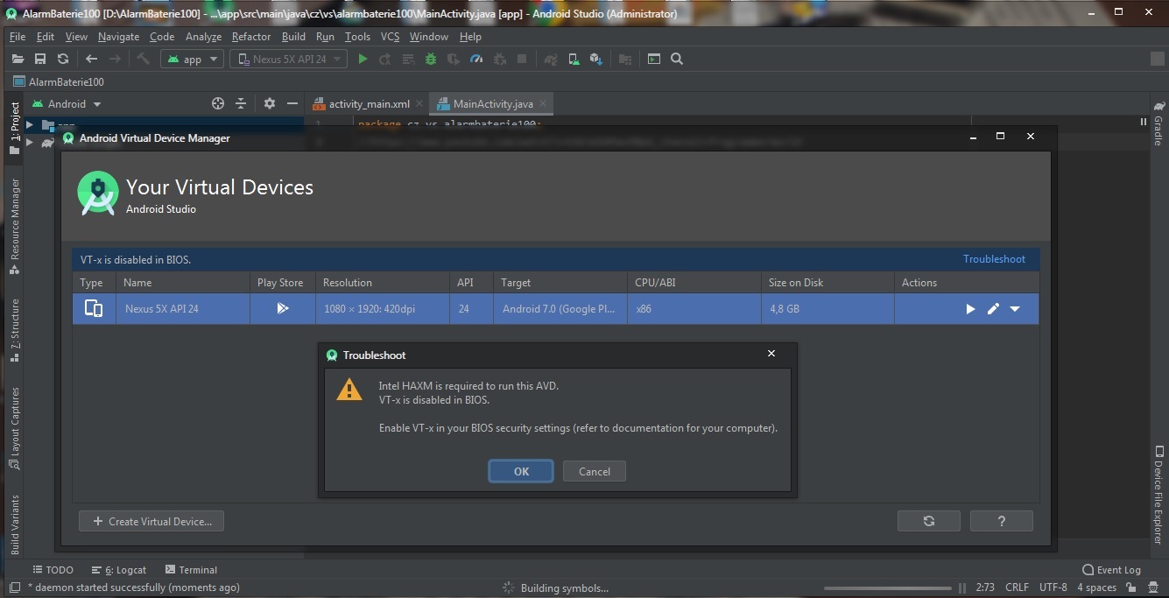Image resolution: width=1169 pixels, height=598 pixels.
Task: Open Terminal tool window
Action: tap(191, 570)
